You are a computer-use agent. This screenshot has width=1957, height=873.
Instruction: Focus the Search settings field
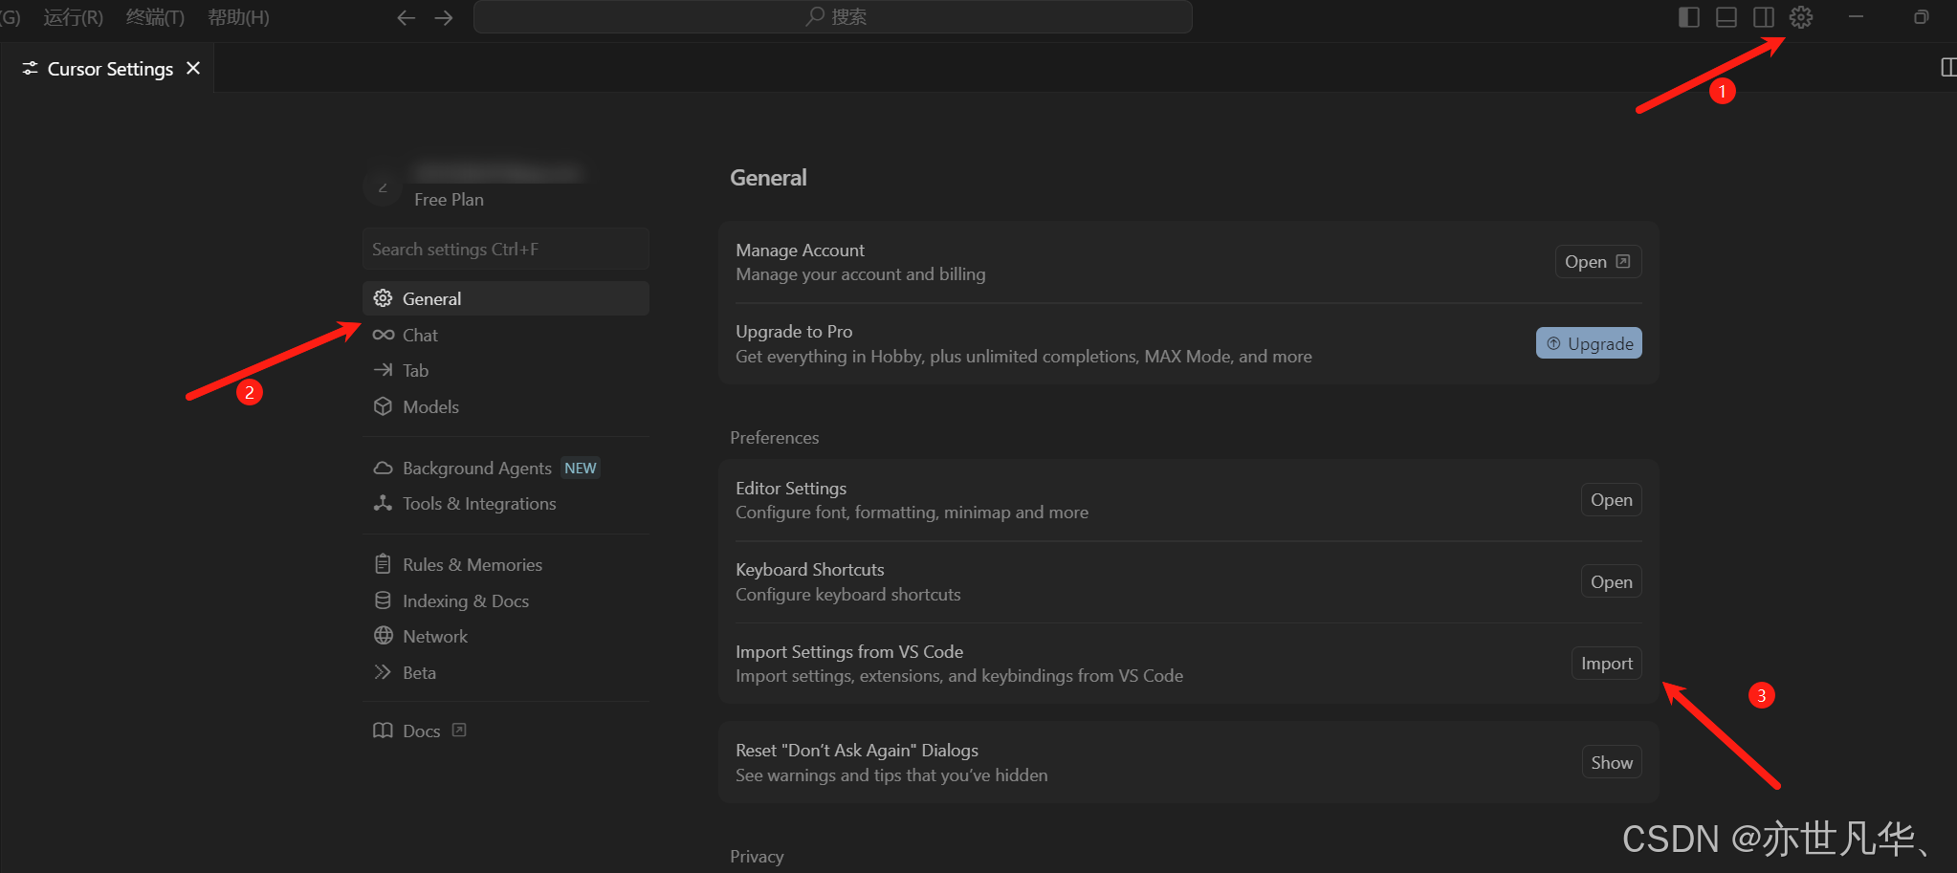tap(505, 249)
